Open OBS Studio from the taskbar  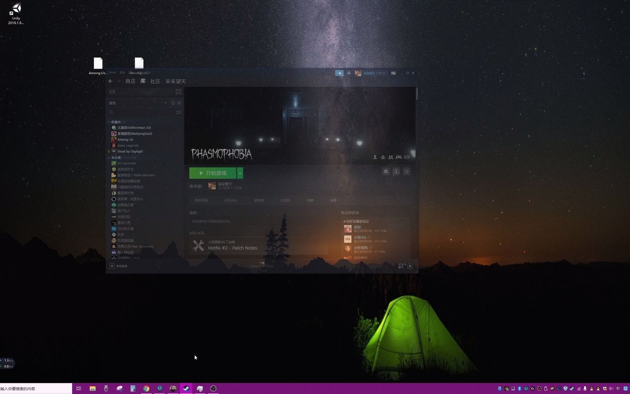[x=213, y=389]
